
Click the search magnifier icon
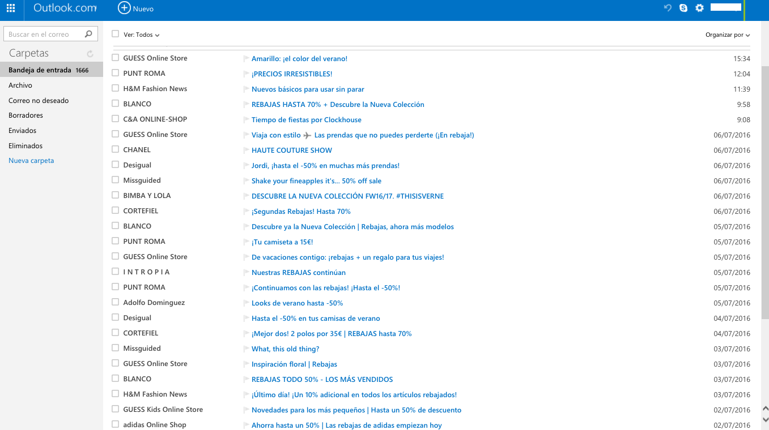click(88, 34)
